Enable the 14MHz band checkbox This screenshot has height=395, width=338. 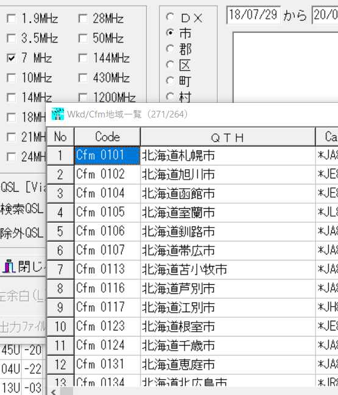12,98
